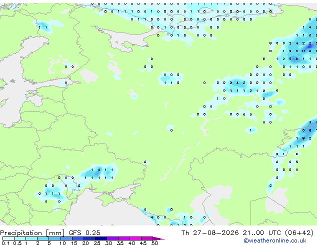Click the '11' precipitation value on map
The height and width of the screenshot is (245, 317).
tap(303, 51)
